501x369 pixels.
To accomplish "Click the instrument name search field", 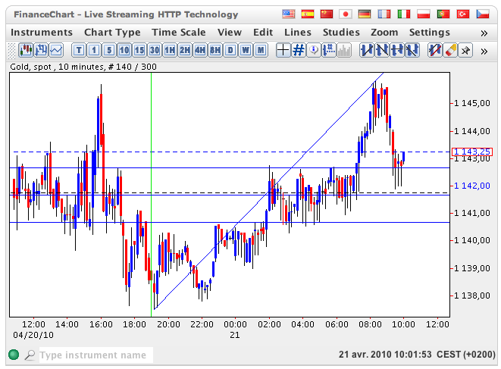I will pyautogui.click(x=96, y=355).
